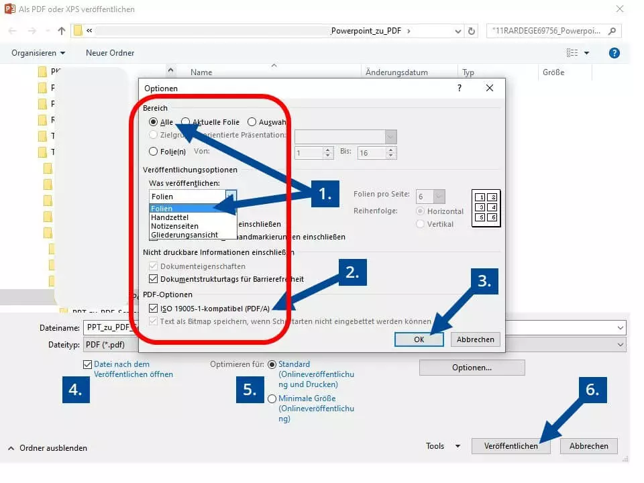Select the Auswahl radio button
The image size is (644, 483).
tap(252, 122)
